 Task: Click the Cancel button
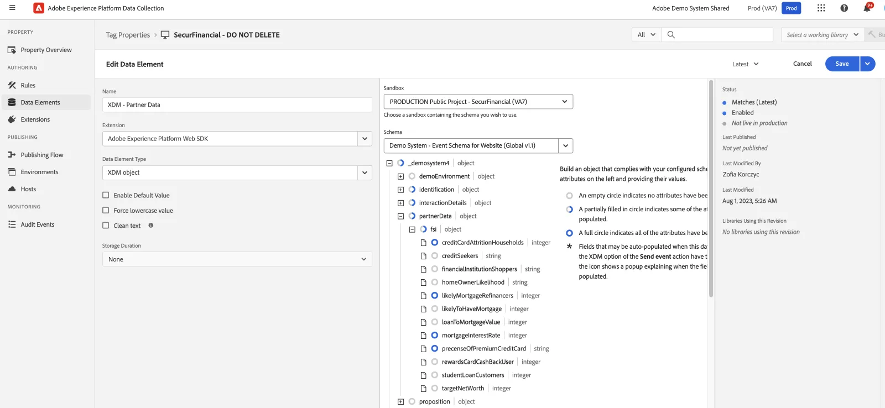(x=802, y=64)
